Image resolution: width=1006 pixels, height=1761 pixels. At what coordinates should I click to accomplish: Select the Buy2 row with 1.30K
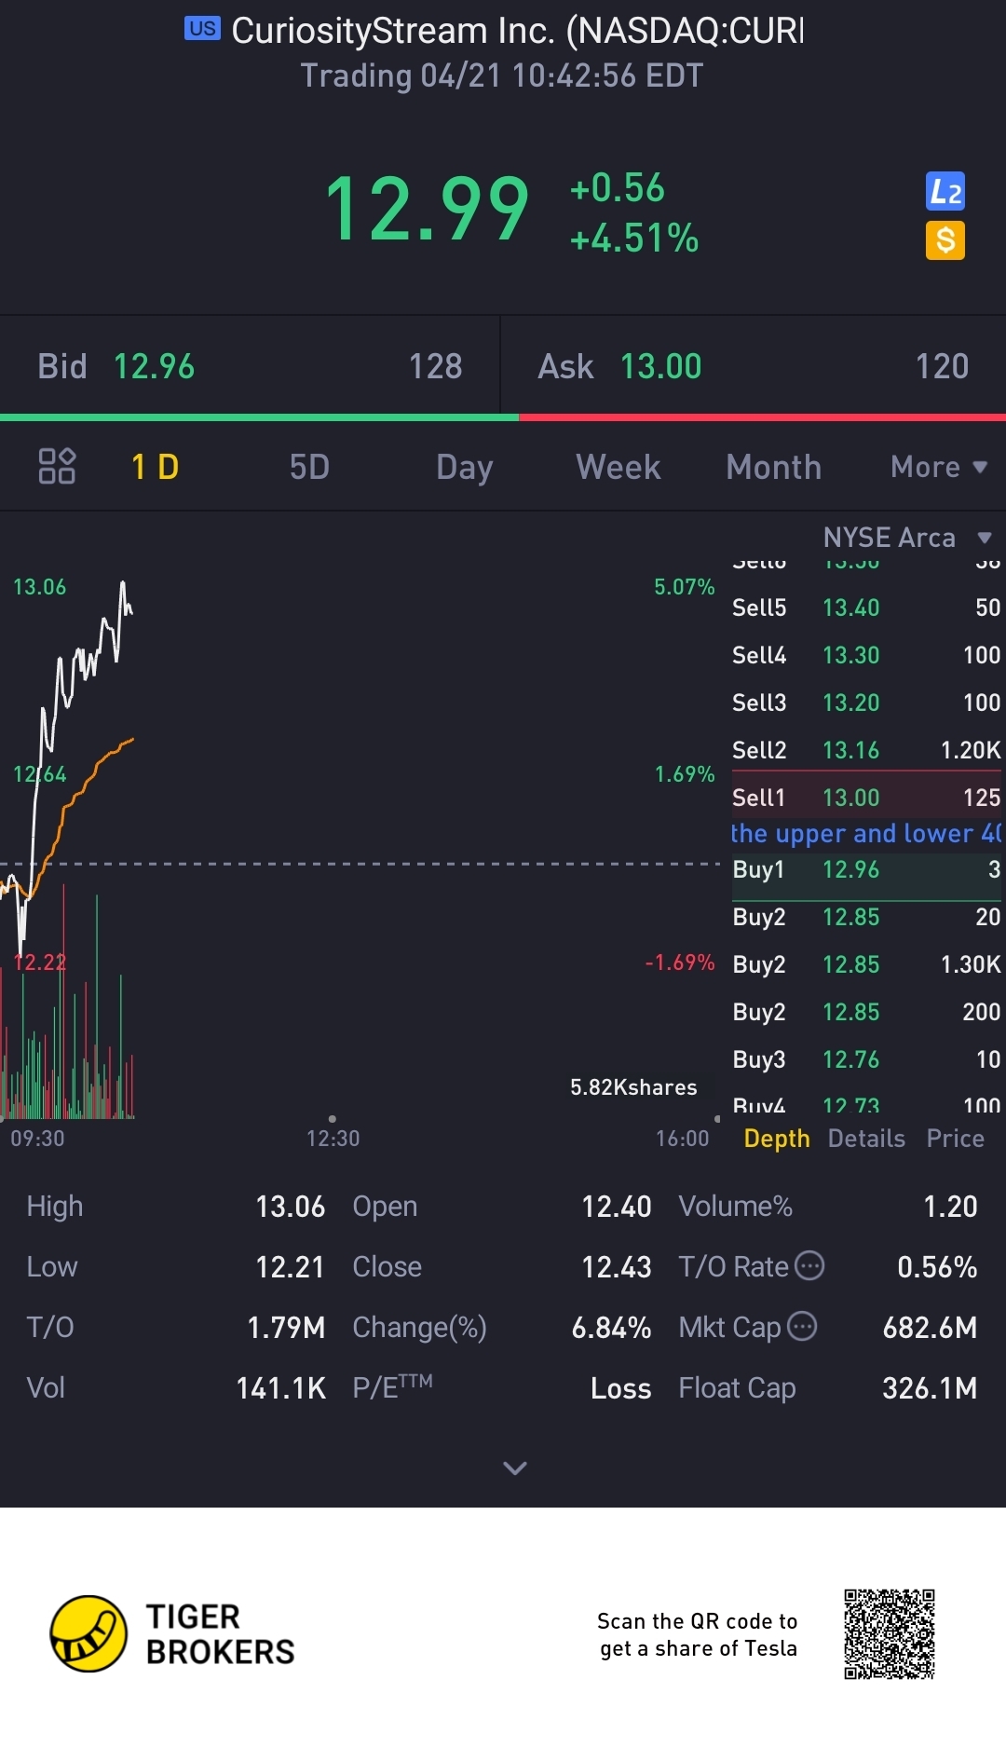click(x=866, y=964)
